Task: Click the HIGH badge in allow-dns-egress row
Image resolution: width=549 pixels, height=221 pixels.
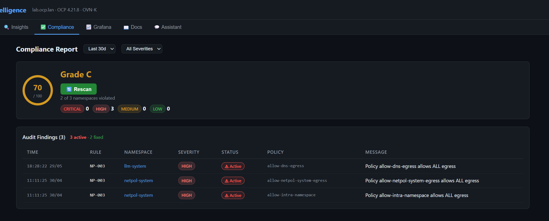Action: click(187, 166)
